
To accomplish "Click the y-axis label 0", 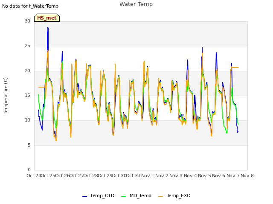I will pos(29,170).
